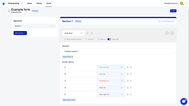189x106 pixels.
Task: Click the Example question input field
Action: pos(118,51)
